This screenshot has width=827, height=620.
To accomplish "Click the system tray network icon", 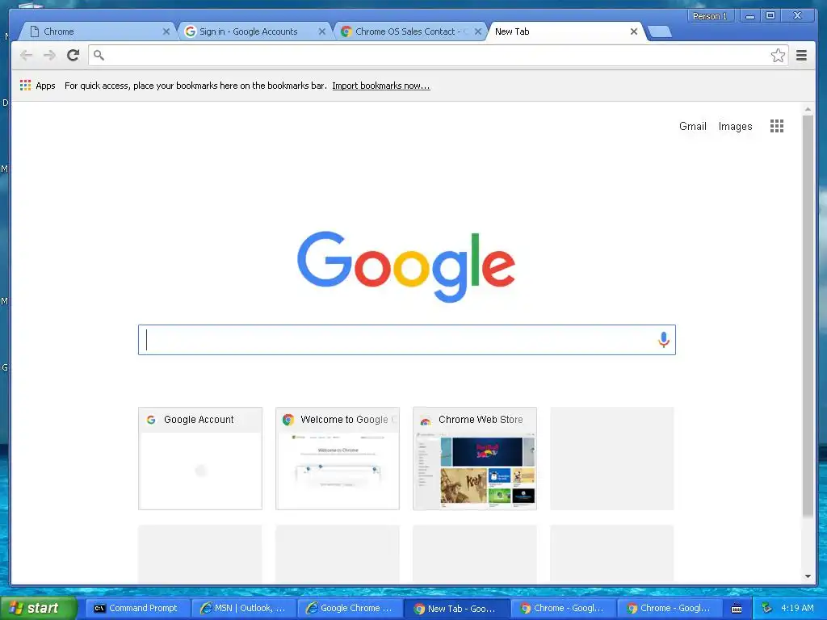I will (767, 608).
